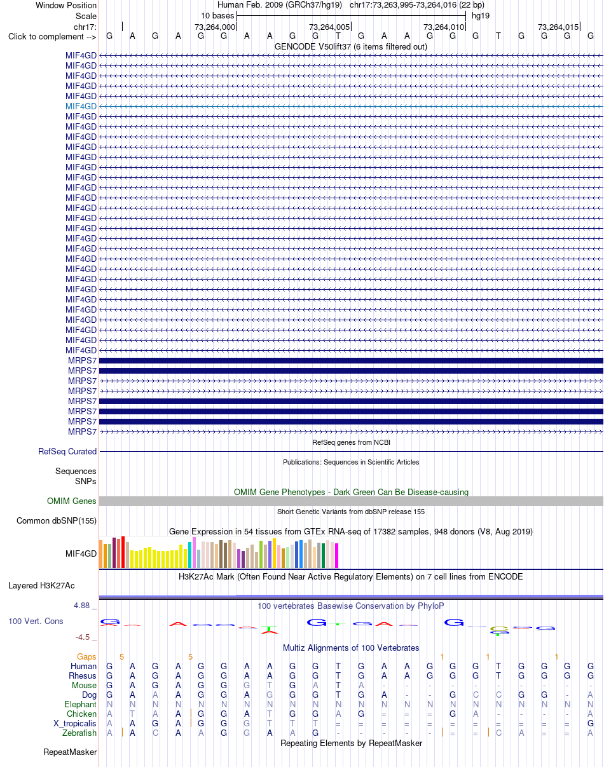Click the Dog alignment row label
Image resolution: width=604 pixels, height=767 pixels.
89,695
